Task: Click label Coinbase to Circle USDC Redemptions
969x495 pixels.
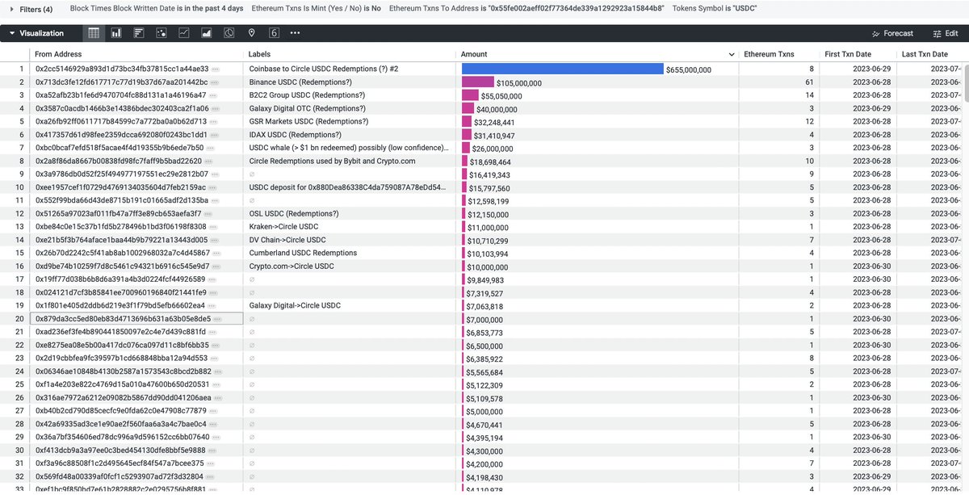Action: point(324,69)
